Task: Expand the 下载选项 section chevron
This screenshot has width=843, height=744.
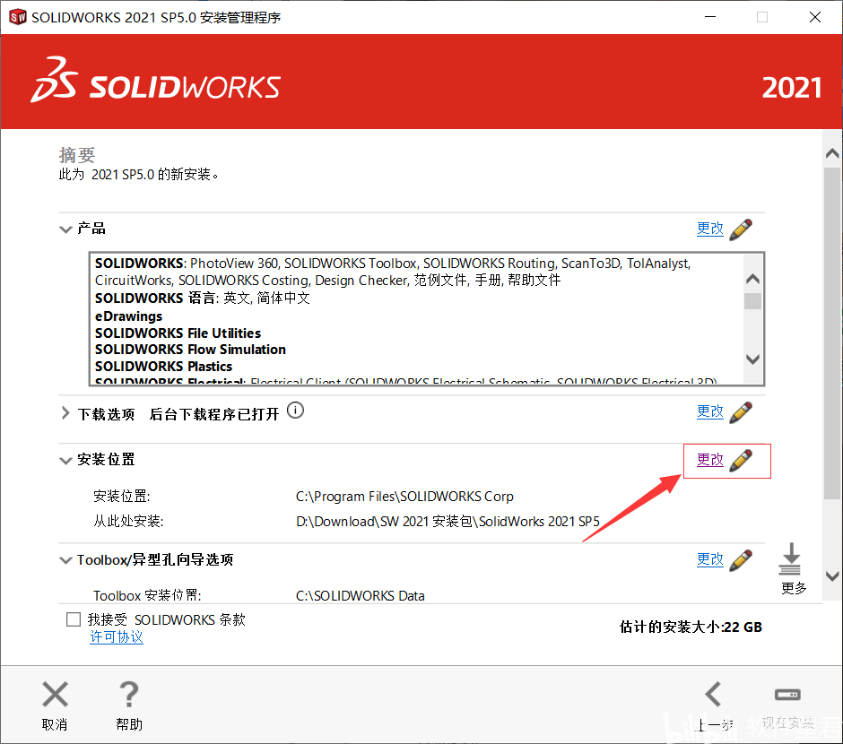Action: pyautogui.click(x=65, y=413)
